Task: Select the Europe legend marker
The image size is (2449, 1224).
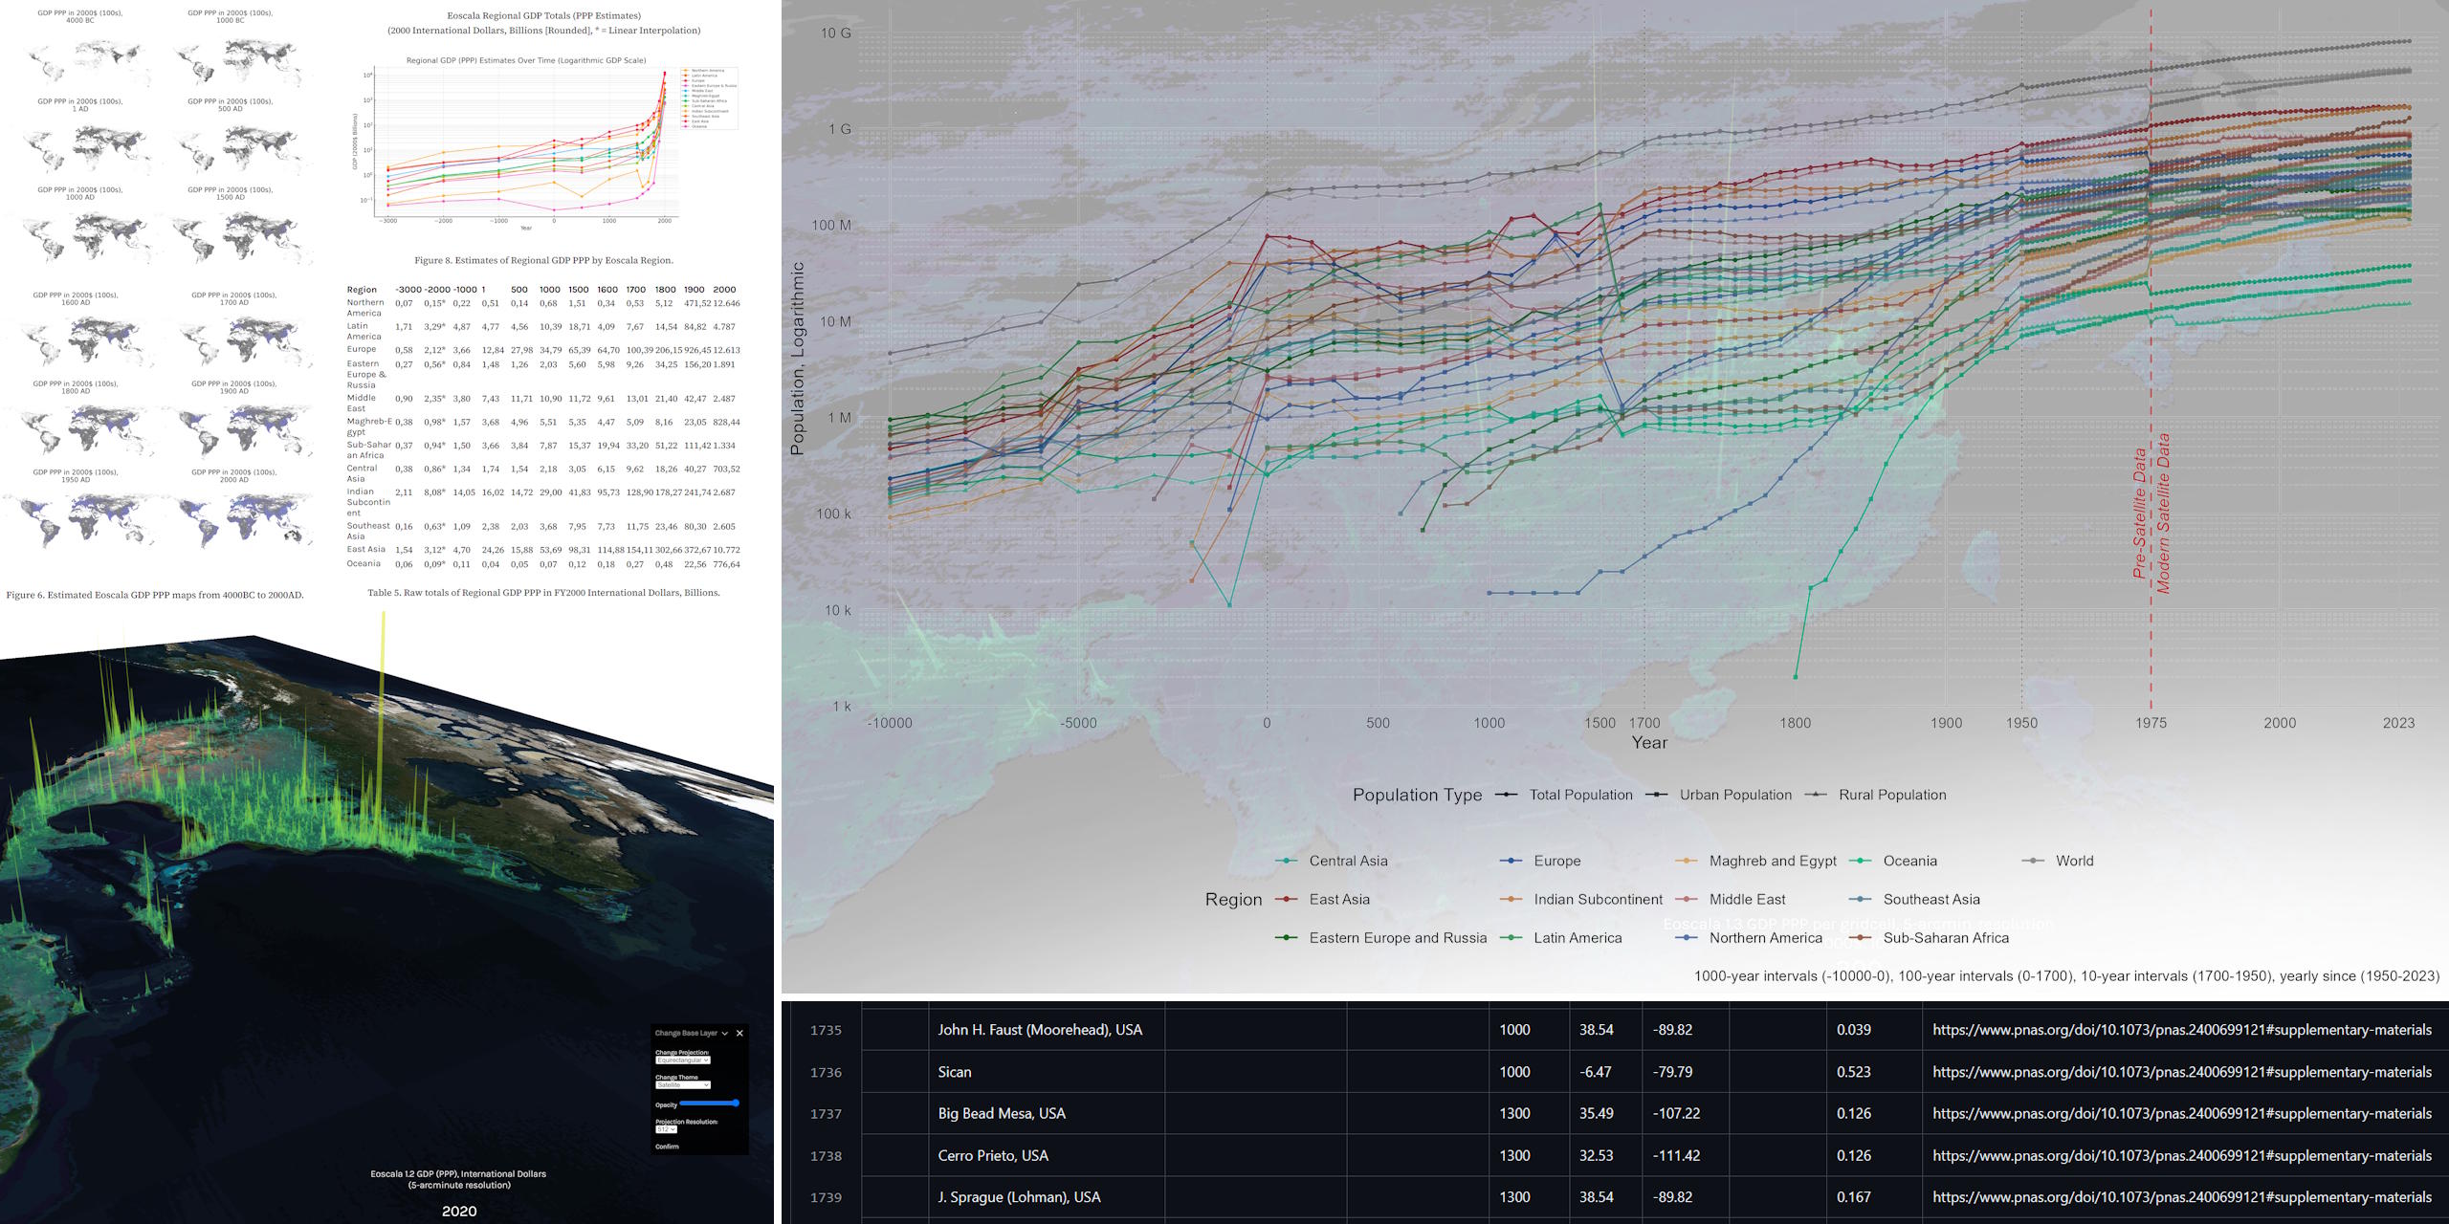Action: coord(1511,861)
